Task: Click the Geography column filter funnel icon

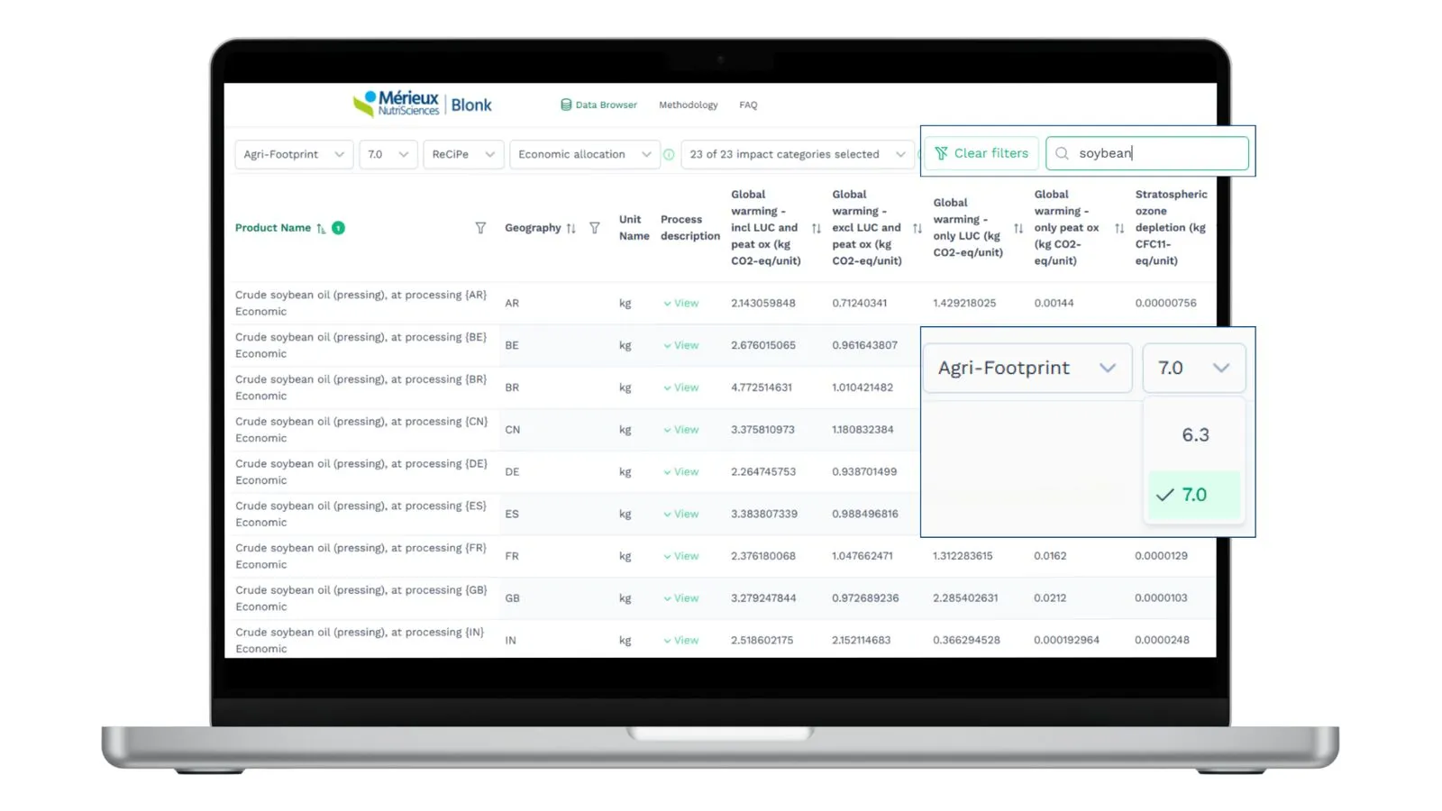Action: pos(594,228)
